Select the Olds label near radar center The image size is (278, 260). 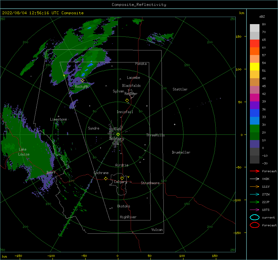click(118, 129)
